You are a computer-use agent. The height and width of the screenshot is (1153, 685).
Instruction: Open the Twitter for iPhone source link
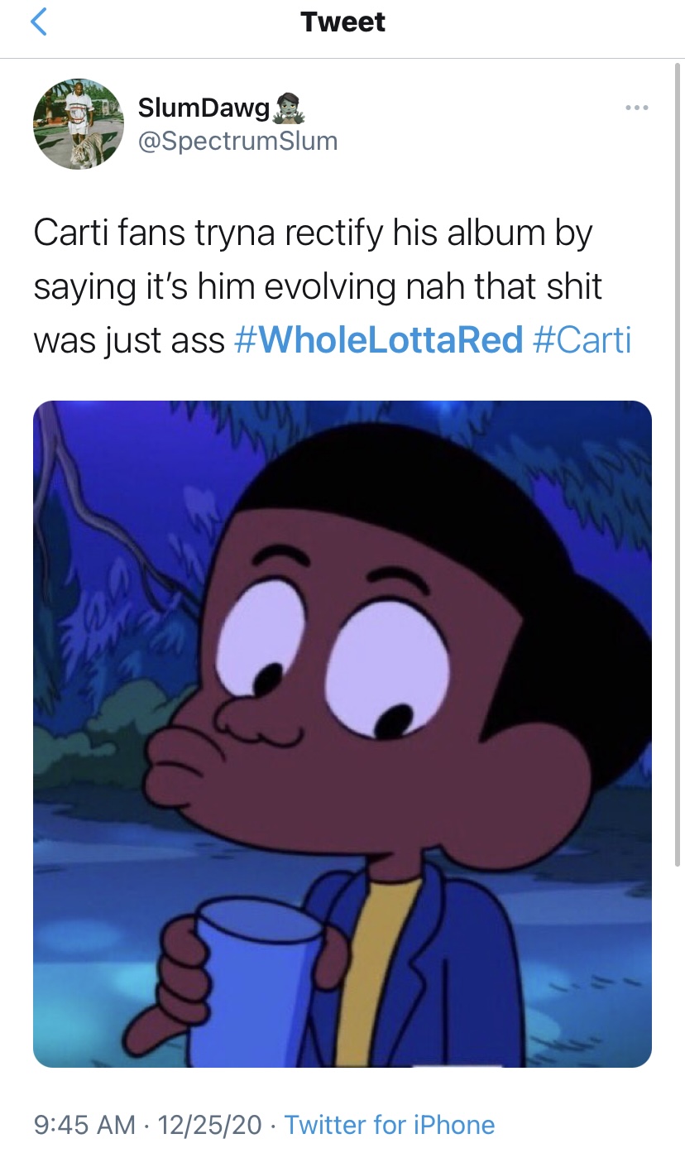point(390,1125)
